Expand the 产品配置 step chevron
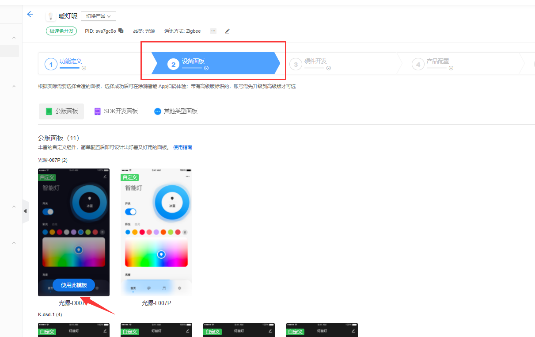The image size is (535, 337). [x=451, y=68]
